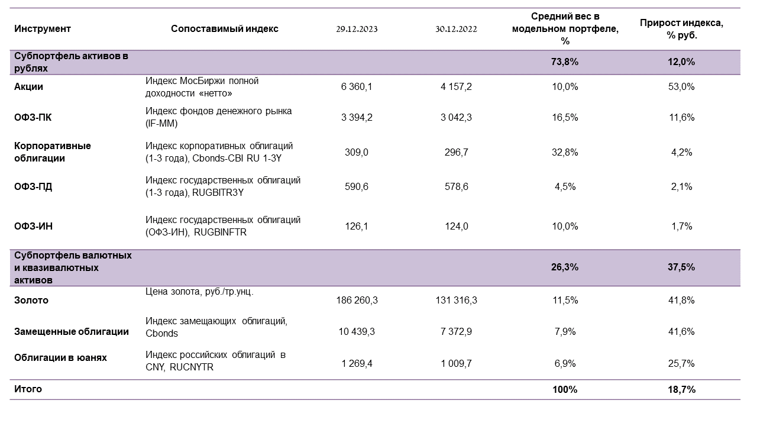
Task: Select the Субпортфель валютных и квазивалютных активов row
Action: pyautogui.click(x=73, y=267)
